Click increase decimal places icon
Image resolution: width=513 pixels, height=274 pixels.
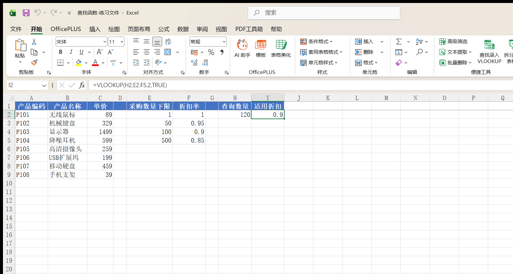pyautogui.click(x=194, y=62)
